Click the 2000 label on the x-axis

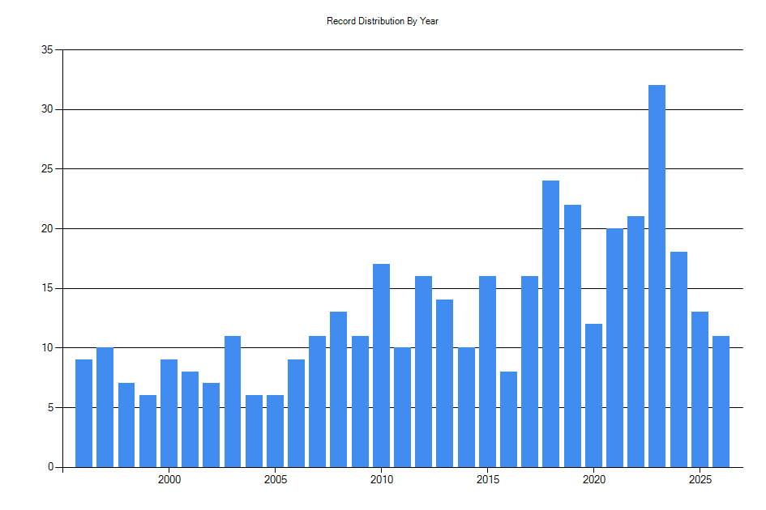coord(169,479)
